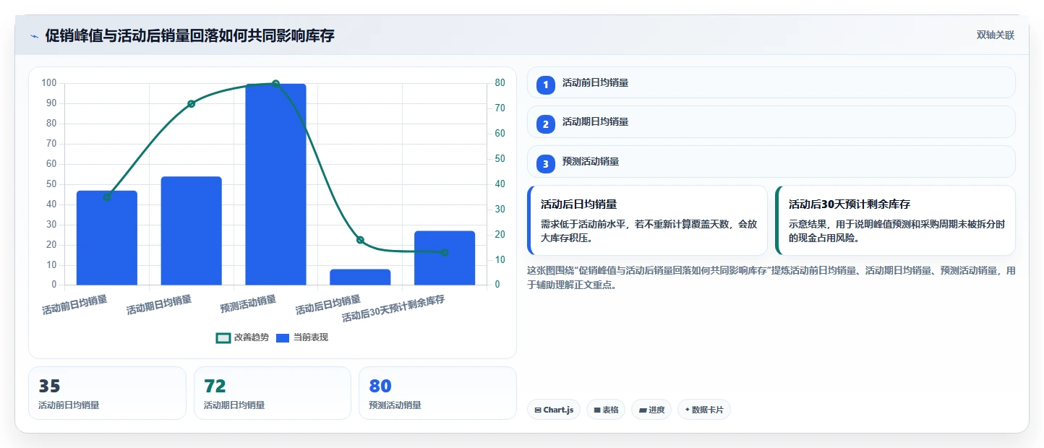Click the line point at the peak (80)
The width and height of the screenshot is (1044, 448).
275,84
